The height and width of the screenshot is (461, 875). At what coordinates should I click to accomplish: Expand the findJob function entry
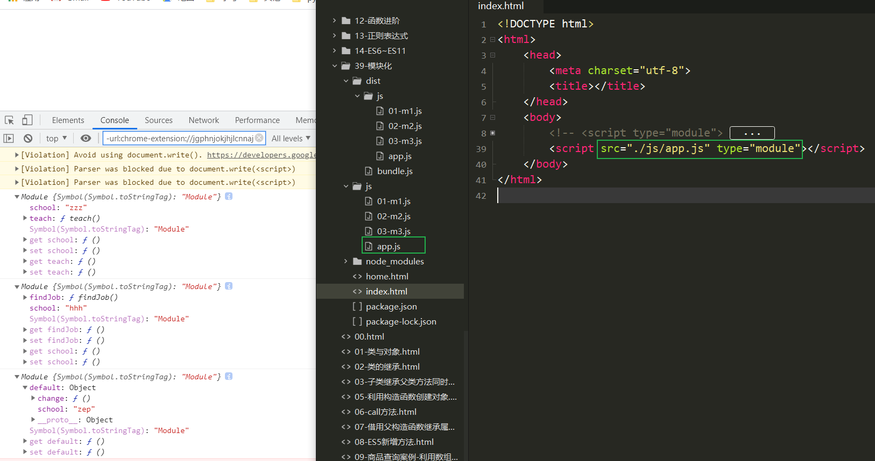[25, 297]
